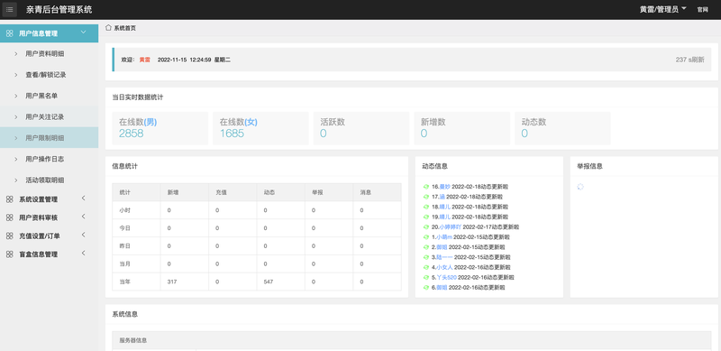Open 查看/解锁记录 in the sidebar
The width and height of the screenshot is (721, 351).
[x=50, y=75]
